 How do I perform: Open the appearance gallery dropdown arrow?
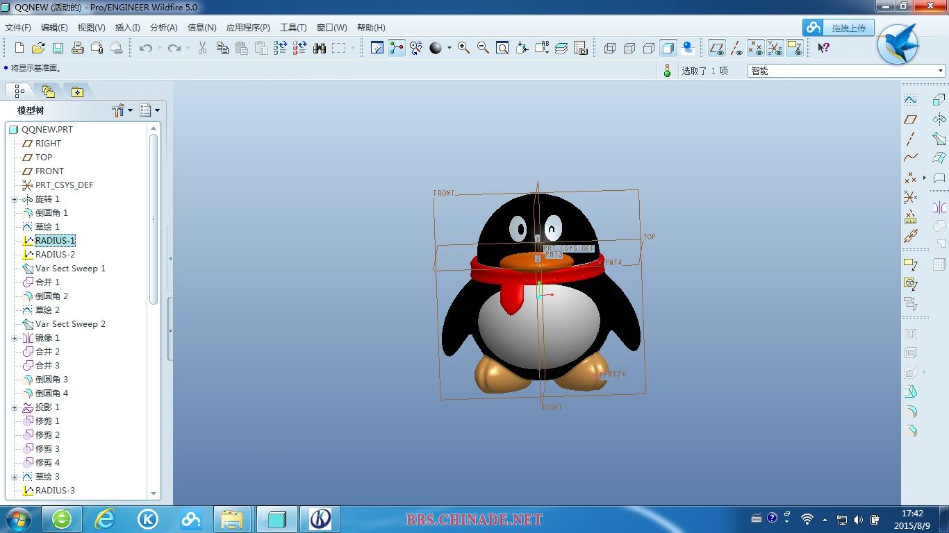(449, 48)
